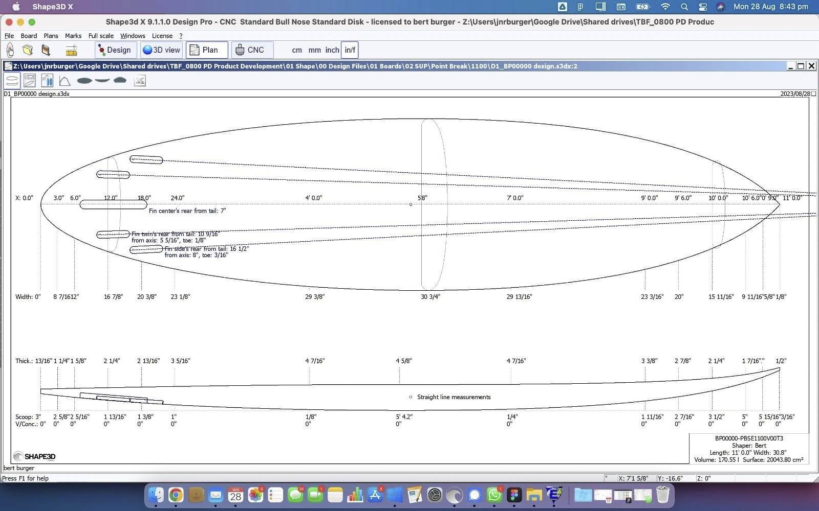Image resolution: width=819 pixels, height=511 pixels.
Task: Select the grey flat oval outline shape icon
Action: (x=84, y=81)
